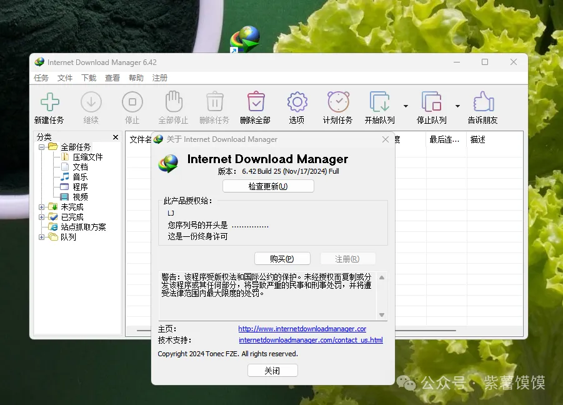Click the 关闭 button in About dialog

[272, 371]
